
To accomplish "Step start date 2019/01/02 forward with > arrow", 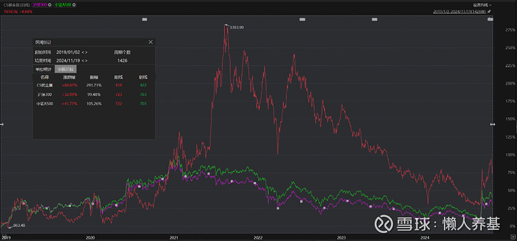I will click(x=87, y=52).
